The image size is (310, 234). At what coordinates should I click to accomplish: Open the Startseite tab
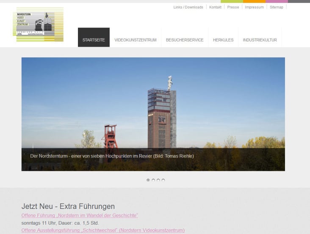(94, 37)
